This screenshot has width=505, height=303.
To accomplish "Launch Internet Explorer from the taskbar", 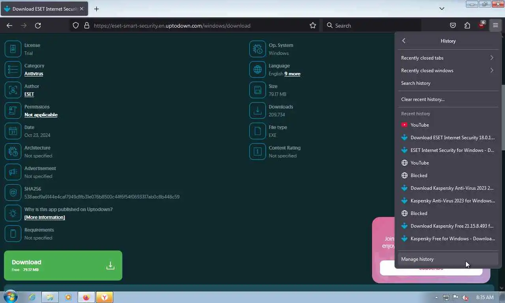I will click(32, 297).
